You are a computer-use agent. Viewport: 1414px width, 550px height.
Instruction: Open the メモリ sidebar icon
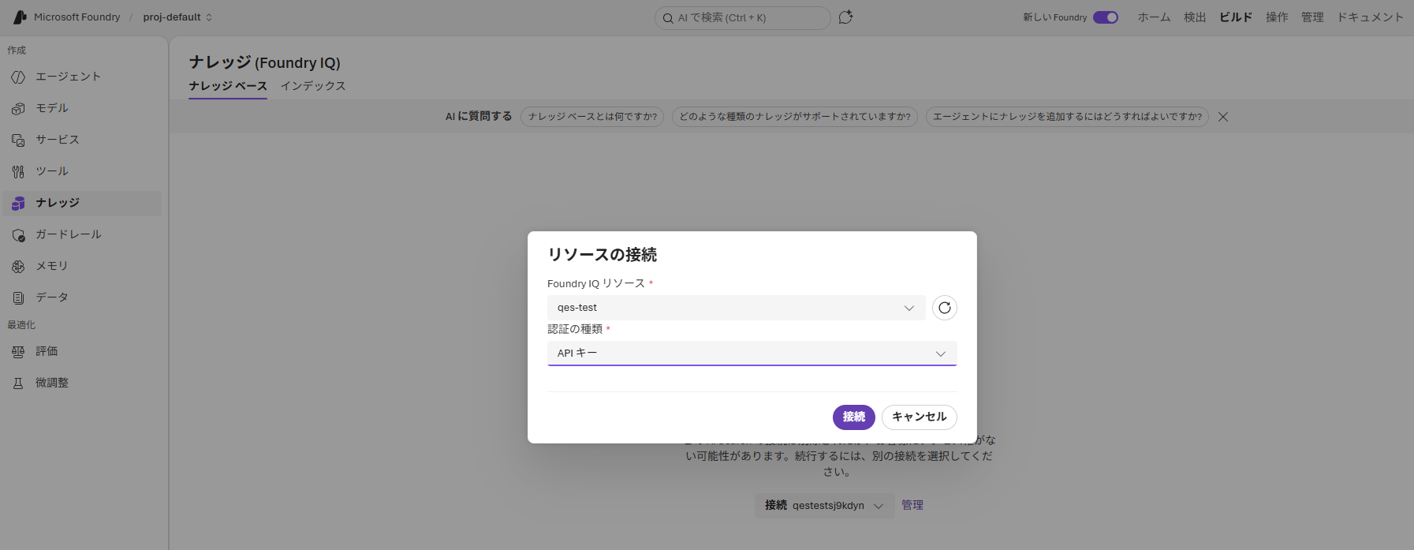tap(18, 266)
